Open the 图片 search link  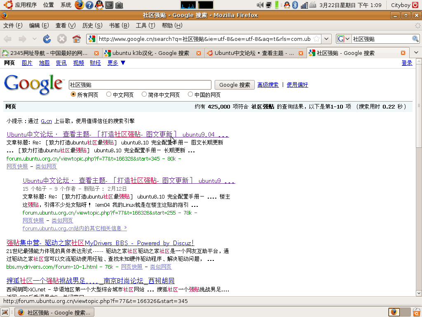coord(27,63)
